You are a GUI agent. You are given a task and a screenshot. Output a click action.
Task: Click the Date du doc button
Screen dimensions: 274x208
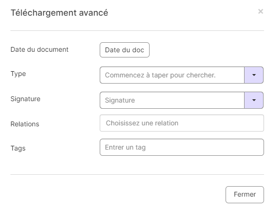(x=124, y=50)
